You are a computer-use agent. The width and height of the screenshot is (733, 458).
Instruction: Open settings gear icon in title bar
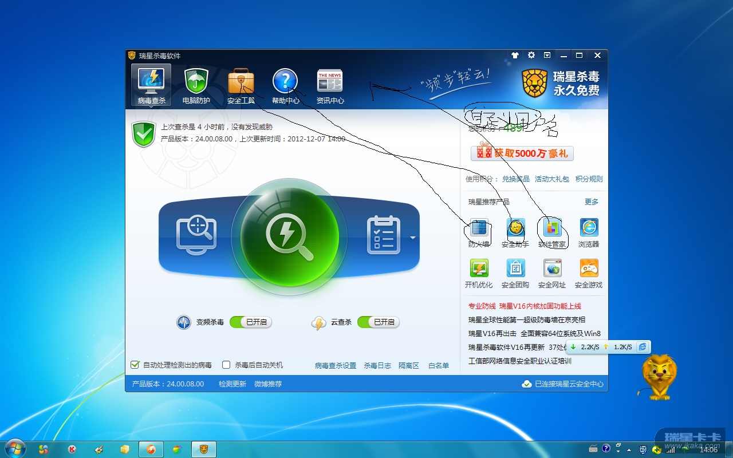[531, 56]
